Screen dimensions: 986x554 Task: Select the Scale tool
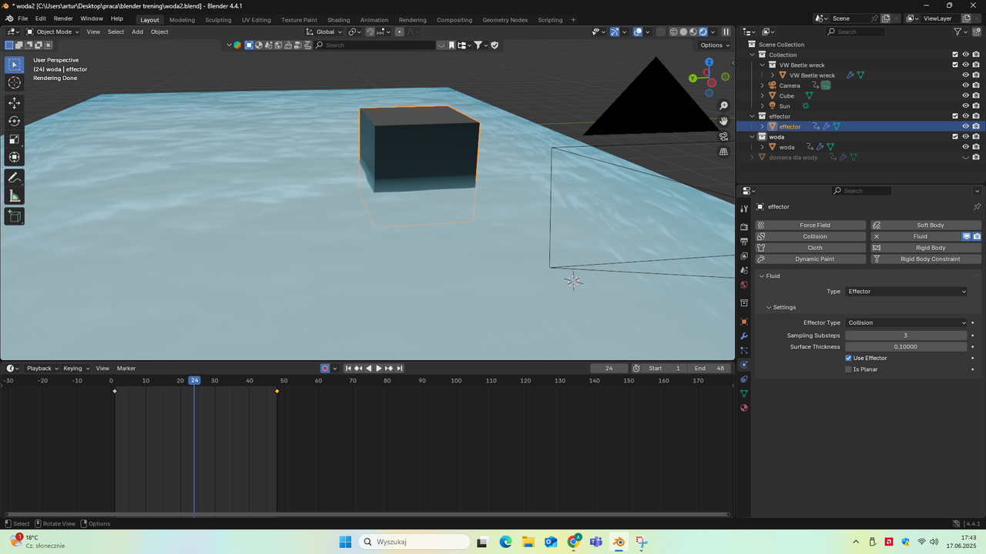[14, 139]
